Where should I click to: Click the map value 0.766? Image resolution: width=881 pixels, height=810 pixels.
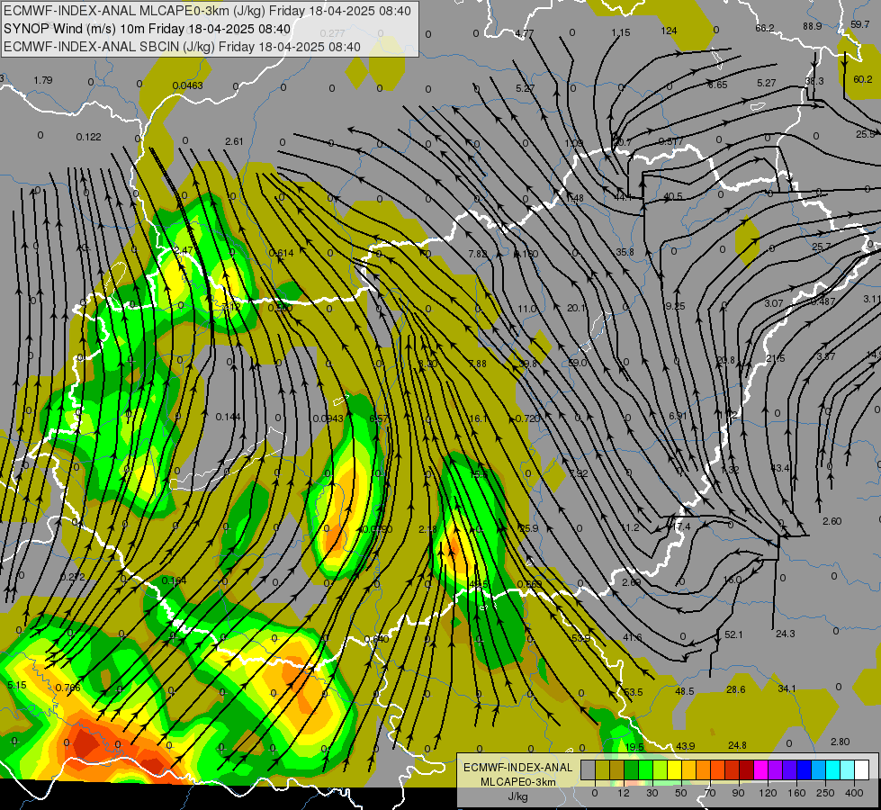pos(68,688)
